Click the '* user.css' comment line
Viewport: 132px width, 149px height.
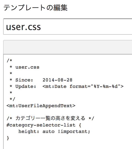(x=24, y=67)
